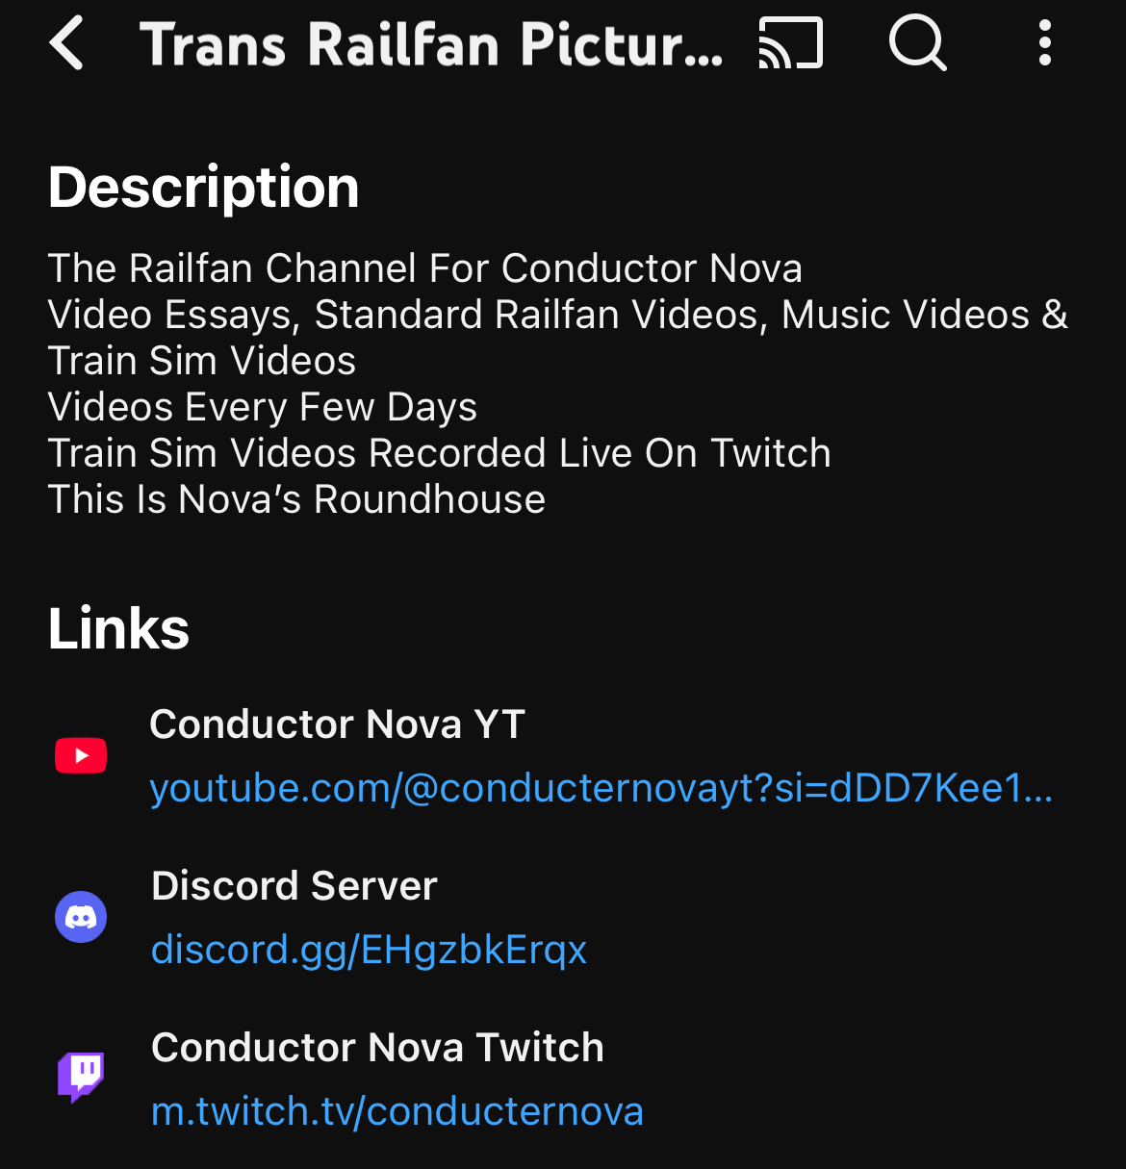This screenshot has height=1169, width=1126.
Task: Tap the text 'This Is Nova's Roundhouse'
Action: 296,499
